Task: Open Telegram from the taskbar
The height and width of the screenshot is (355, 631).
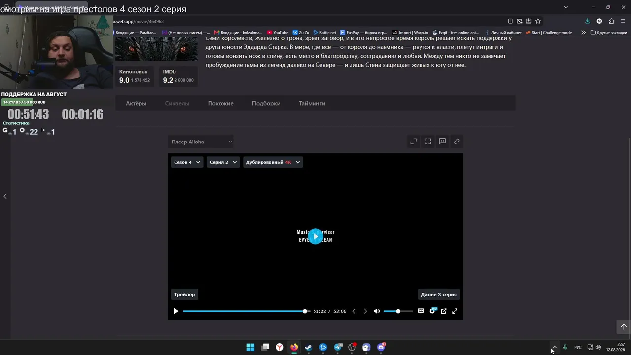Action: point(338,347)
